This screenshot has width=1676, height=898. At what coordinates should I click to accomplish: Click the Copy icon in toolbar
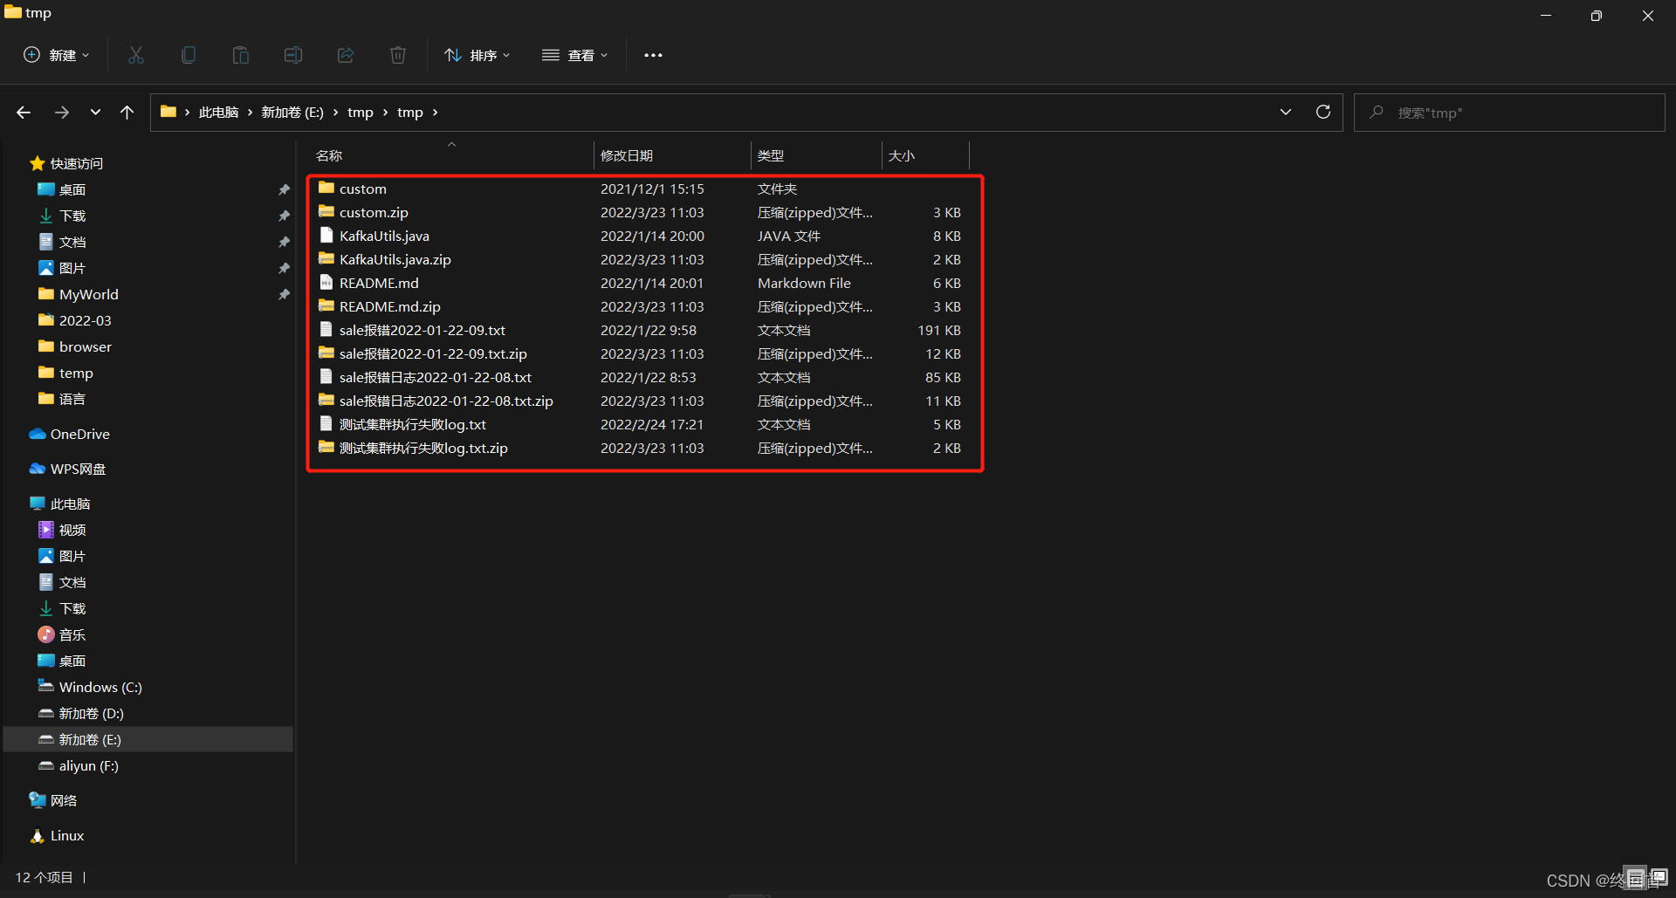pyautogui.click(x=189, y=55)
